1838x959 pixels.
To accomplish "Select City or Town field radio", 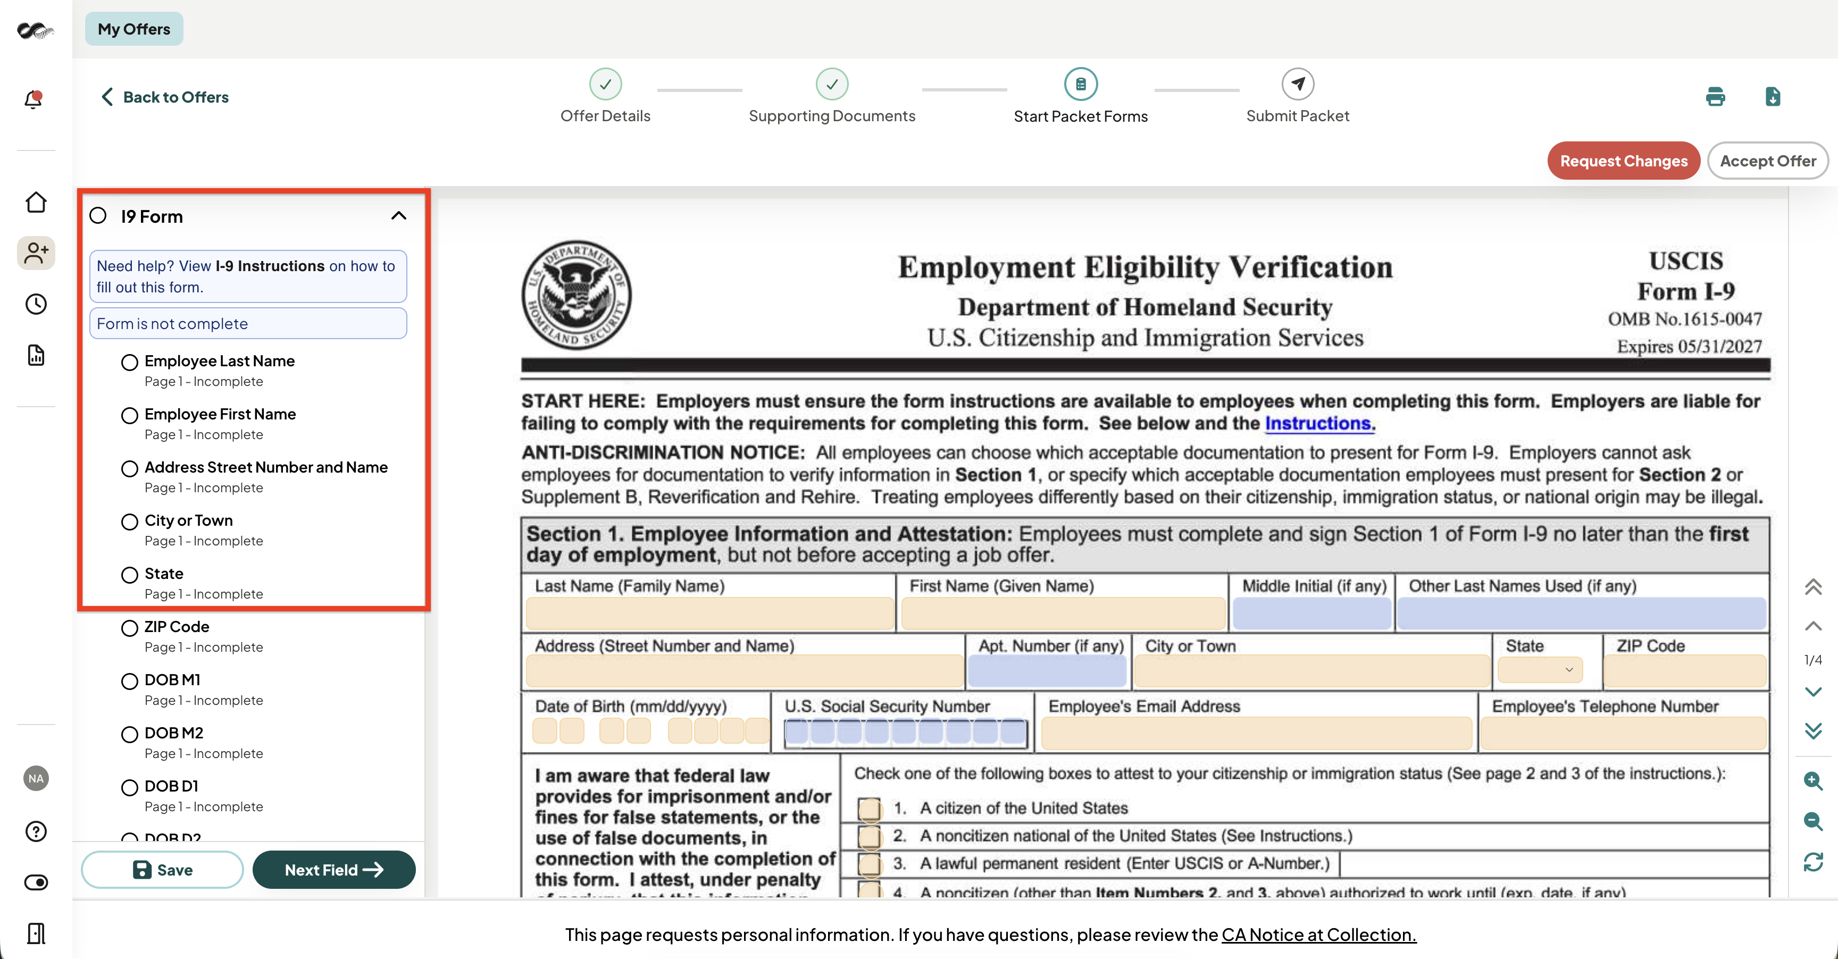I will coord(129,522).
